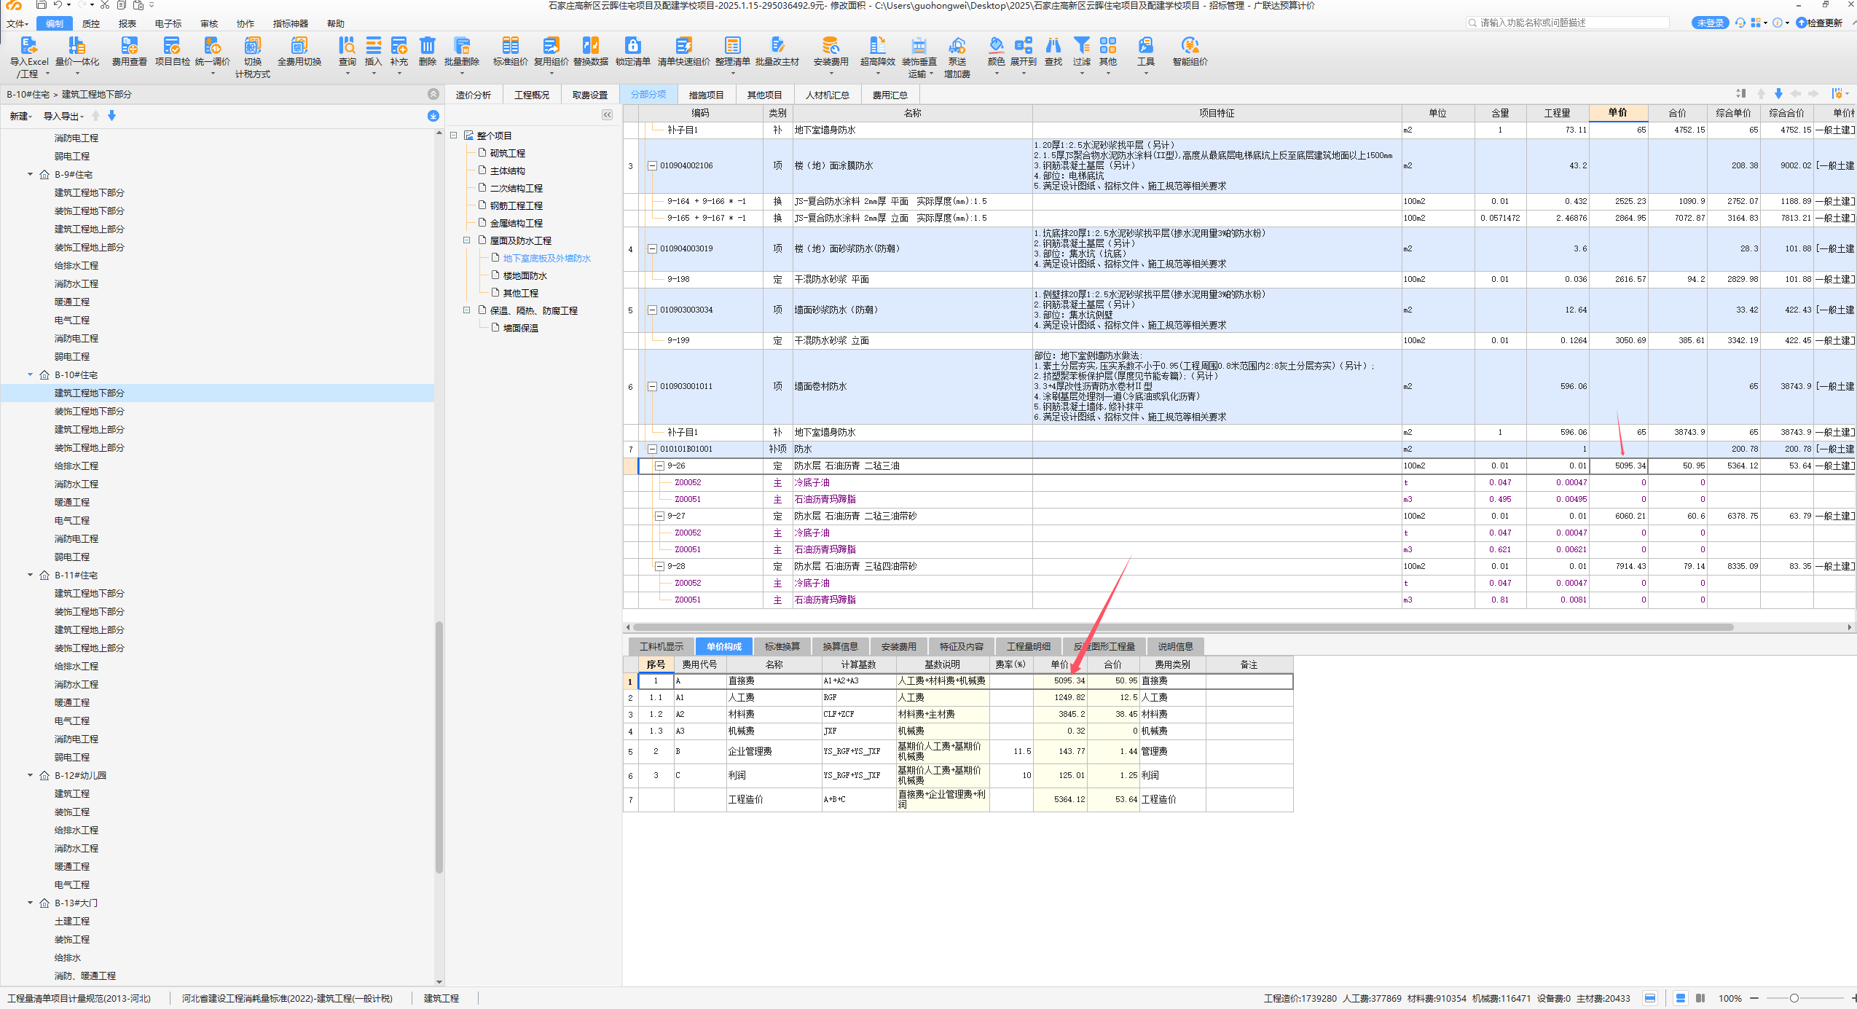The image size is (1857, 1009).
Task: Collapse the B-11#住宅 tree node
Action: click(x=31, y=575)
